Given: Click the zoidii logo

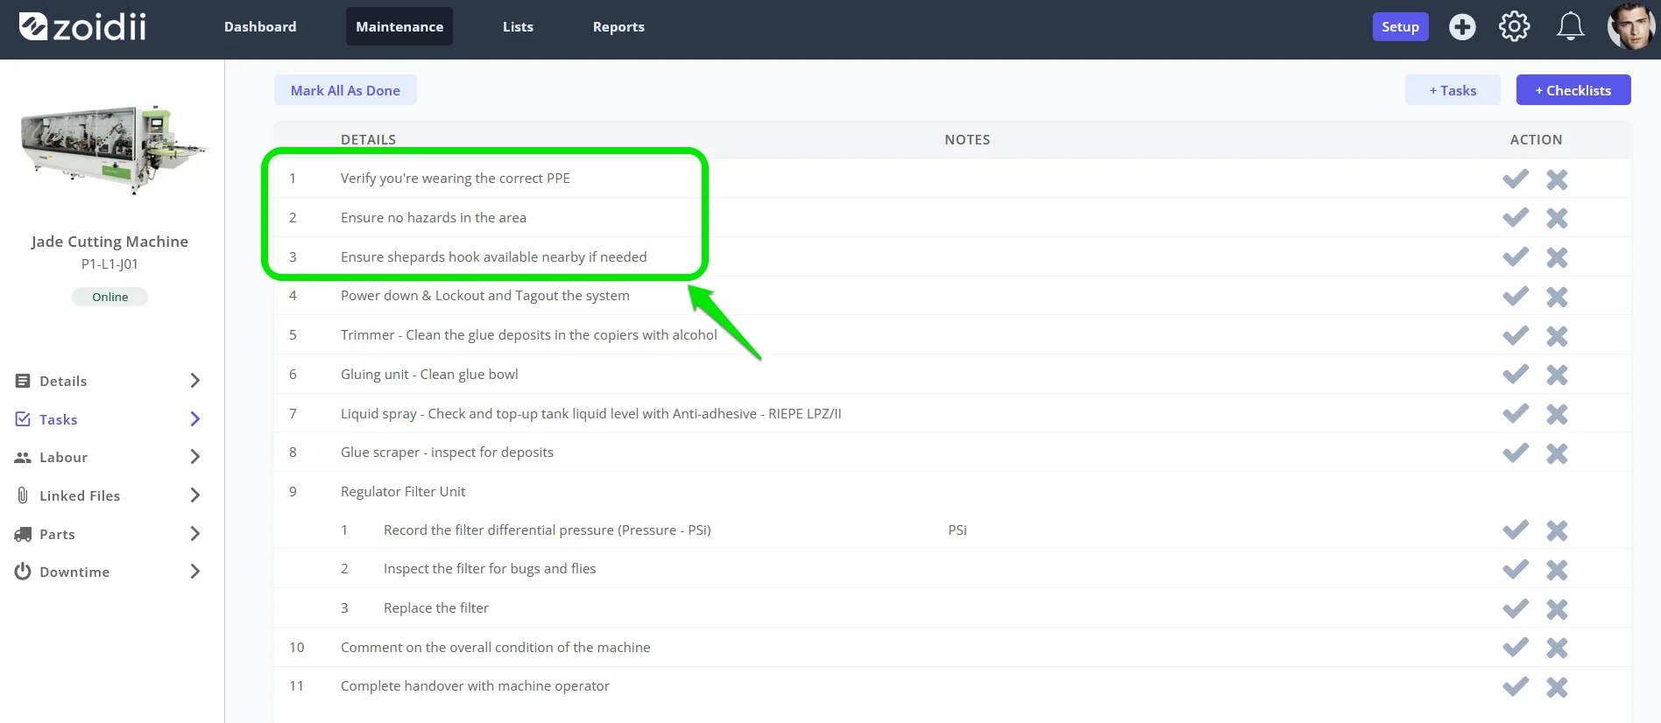Looking at the screenshot, I should 82,27.
